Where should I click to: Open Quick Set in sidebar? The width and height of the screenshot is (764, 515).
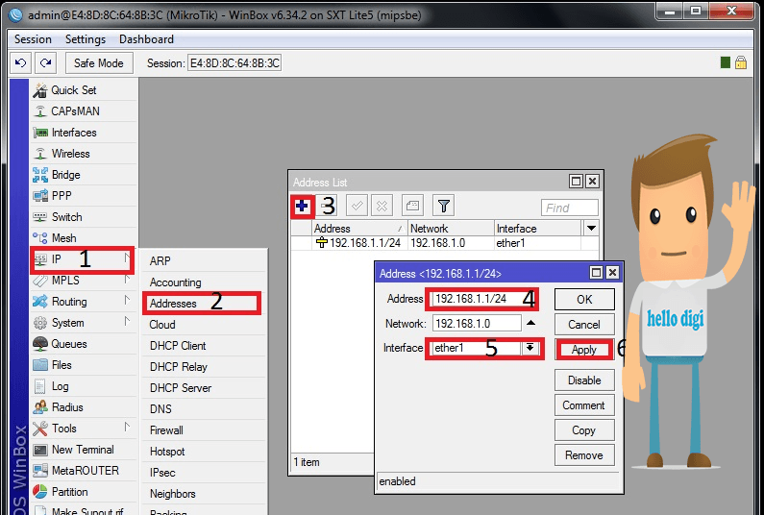tap(84, 90)
